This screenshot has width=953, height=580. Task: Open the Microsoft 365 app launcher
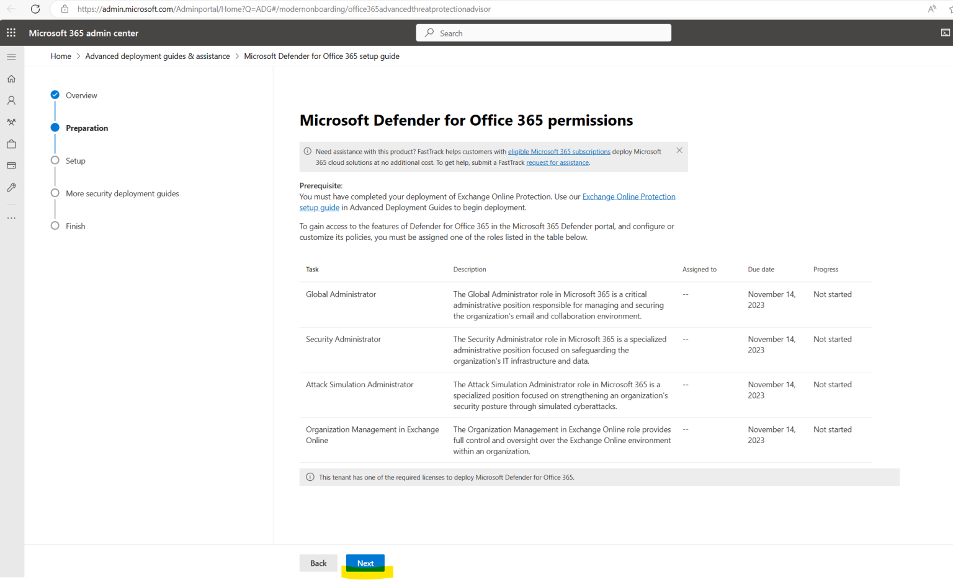click(11, 32)
